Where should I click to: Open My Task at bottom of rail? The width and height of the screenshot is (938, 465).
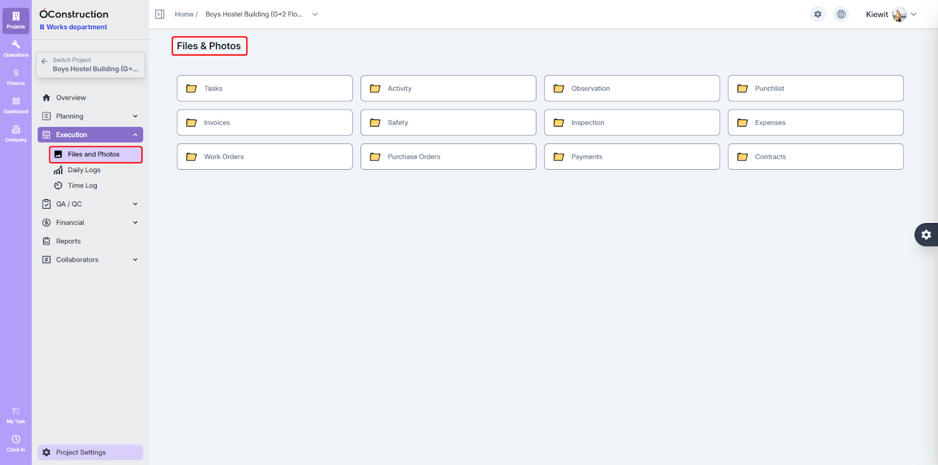tap(16, 415)
